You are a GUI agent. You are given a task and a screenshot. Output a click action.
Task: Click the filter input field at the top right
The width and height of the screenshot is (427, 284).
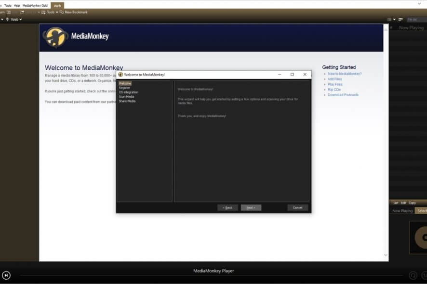[417, 20]
